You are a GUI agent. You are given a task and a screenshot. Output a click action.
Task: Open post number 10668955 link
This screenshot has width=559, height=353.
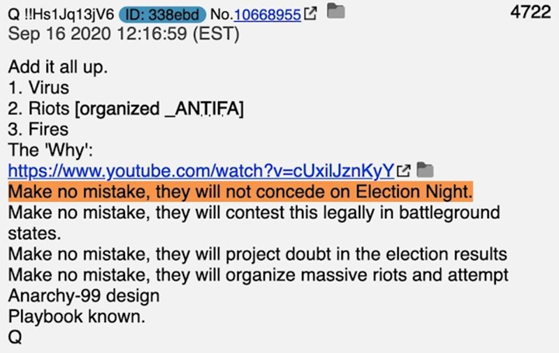(267, 15)
